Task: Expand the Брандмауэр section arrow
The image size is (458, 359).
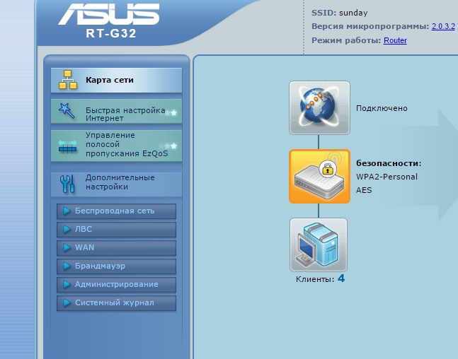Action: [x=67, y=266]
